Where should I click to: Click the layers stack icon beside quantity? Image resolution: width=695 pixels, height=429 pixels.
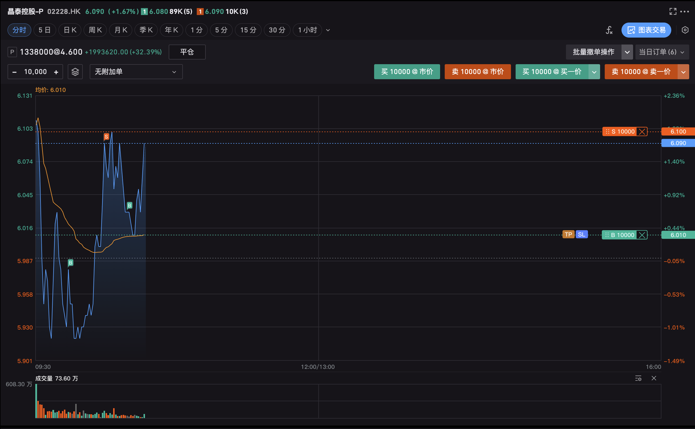tap(75, 72)
